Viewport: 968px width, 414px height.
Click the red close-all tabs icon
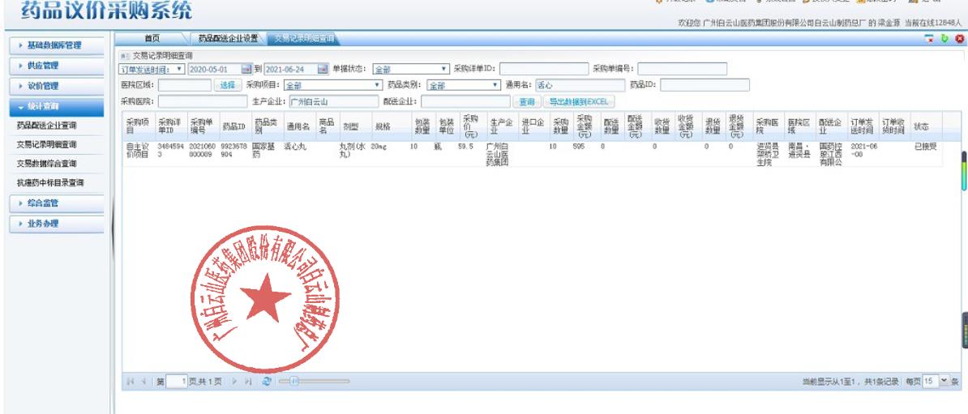coord(959,39)
